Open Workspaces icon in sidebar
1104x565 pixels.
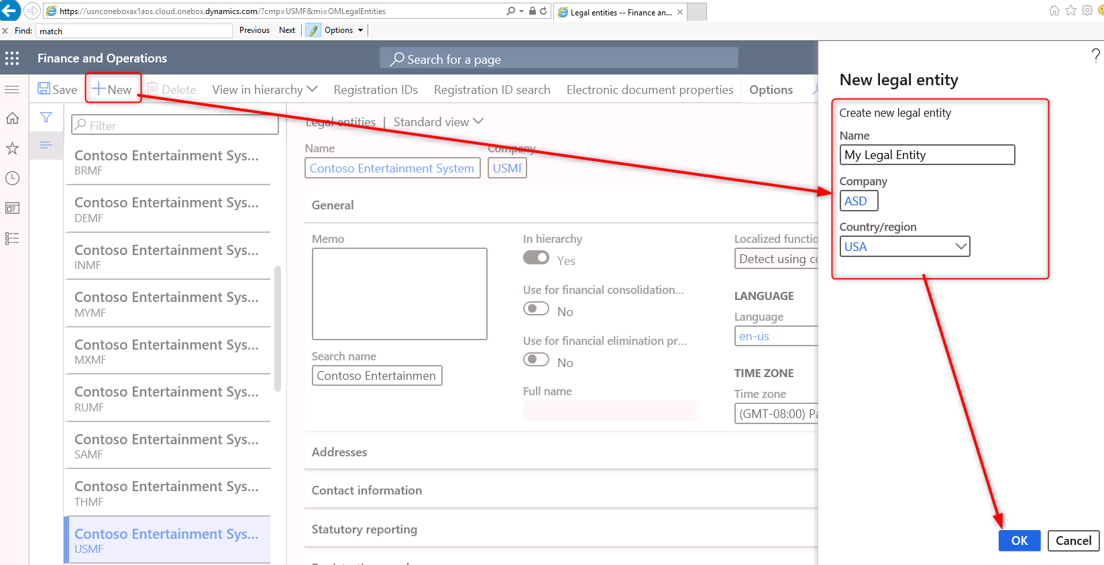pos(12,208)
